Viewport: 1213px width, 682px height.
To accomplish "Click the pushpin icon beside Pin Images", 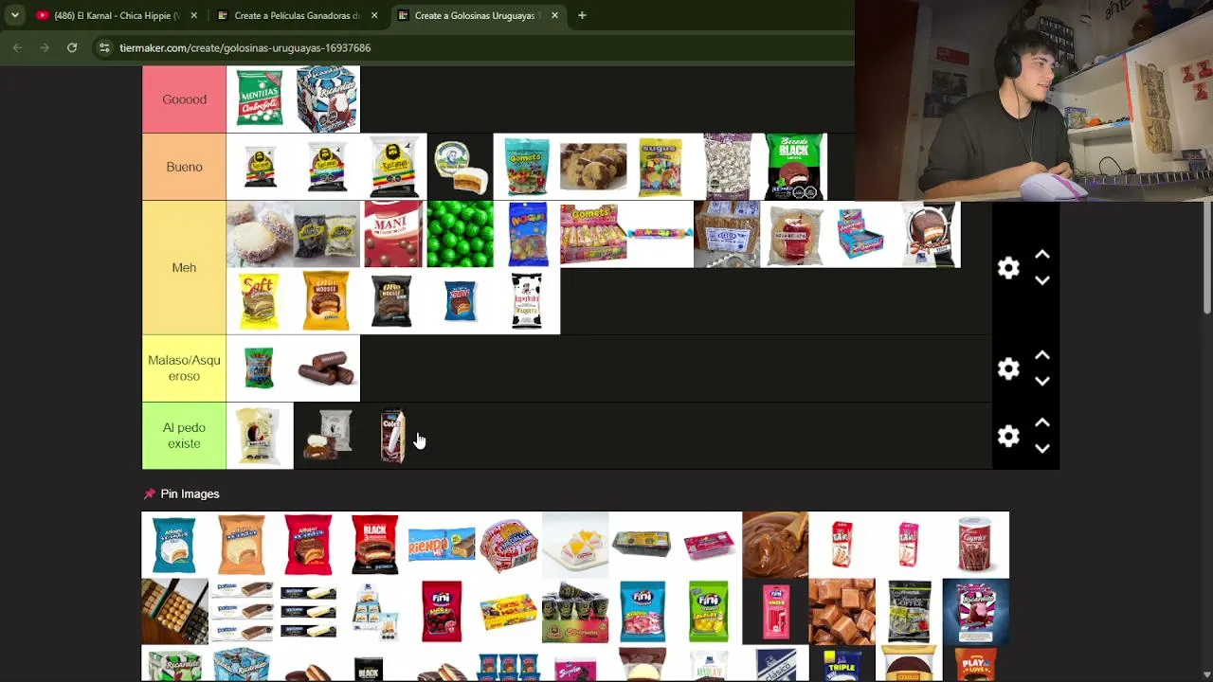I will tap(149, 494).
